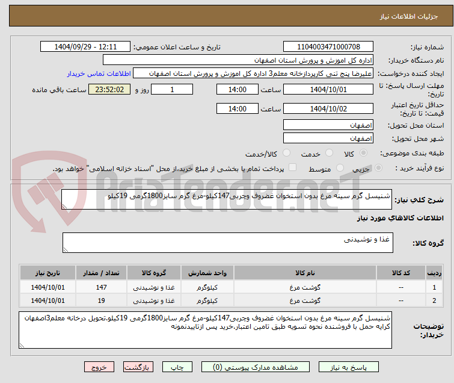The image size is (454, 383).
Task: Click the resize handle of گروه کالا box
Action: pos(66,250)
